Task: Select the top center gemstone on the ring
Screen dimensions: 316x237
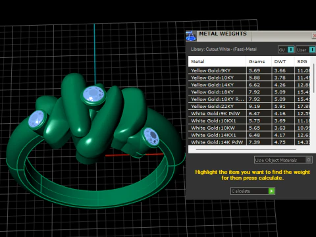Action: (x=93, y=94)
